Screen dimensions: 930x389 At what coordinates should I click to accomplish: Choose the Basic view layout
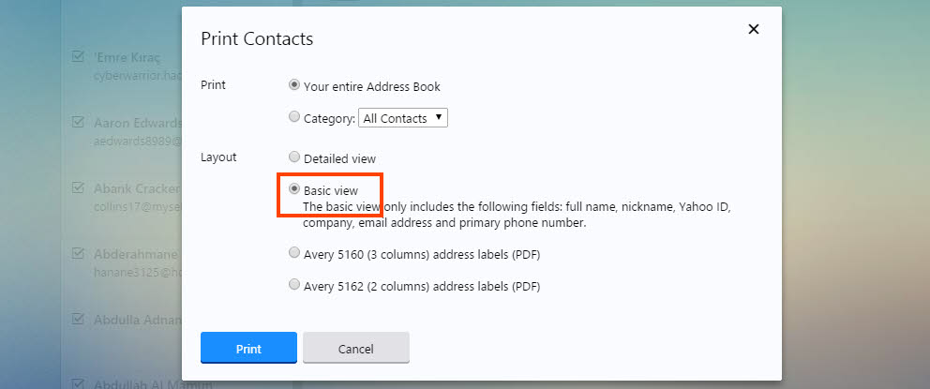click(x=294, y=189)
